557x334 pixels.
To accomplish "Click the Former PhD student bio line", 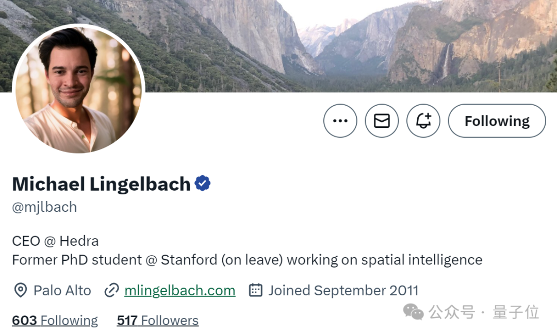I will [x=247, y=260].
